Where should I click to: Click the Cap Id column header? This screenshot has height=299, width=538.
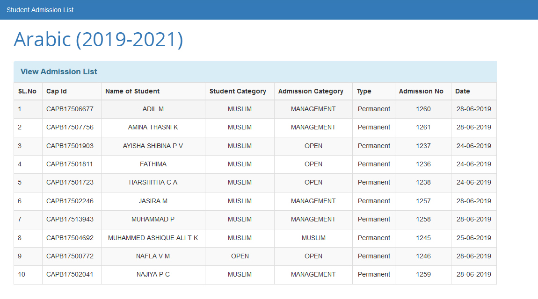(x=57, y=91)
